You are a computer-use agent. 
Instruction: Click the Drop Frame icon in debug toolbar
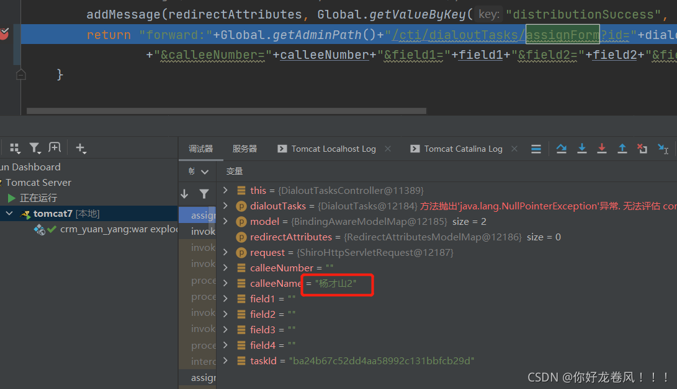tap(642, 149)
